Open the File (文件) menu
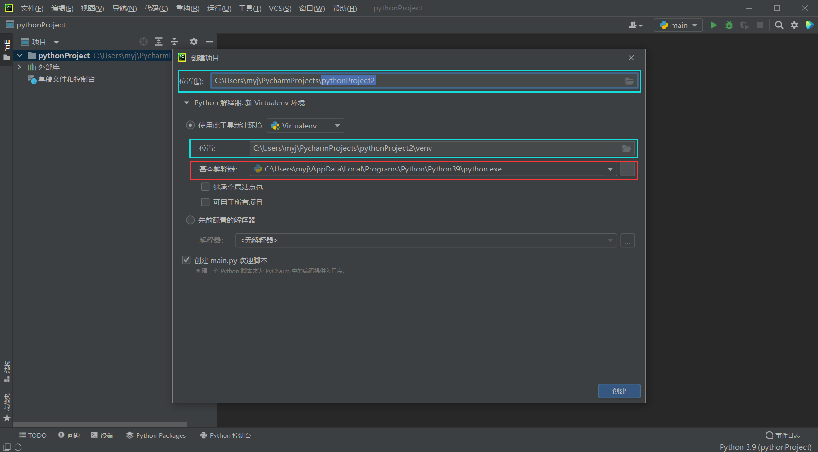Viewport: 818px width, 452px height. pos(32,9)
